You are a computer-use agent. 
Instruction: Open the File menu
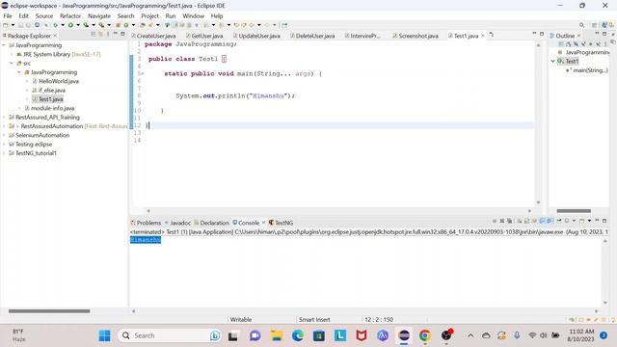8,15
